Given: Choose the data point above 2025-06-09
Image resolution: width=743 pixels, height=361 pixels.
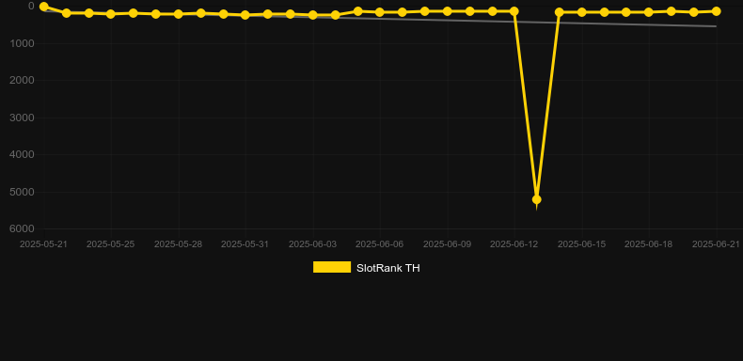Looking at the screenshot, I should point(447,11).
